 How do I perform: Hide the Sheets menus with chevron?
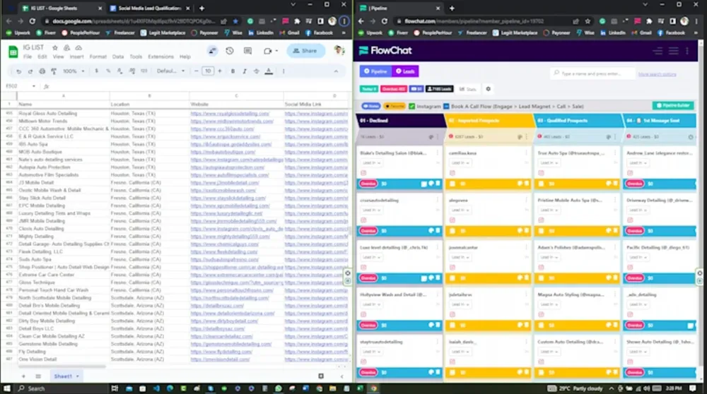point(336,71)
